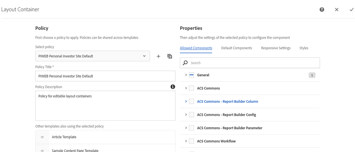Click the search magnifier icon
355x152 pixels.
(185, 63)
